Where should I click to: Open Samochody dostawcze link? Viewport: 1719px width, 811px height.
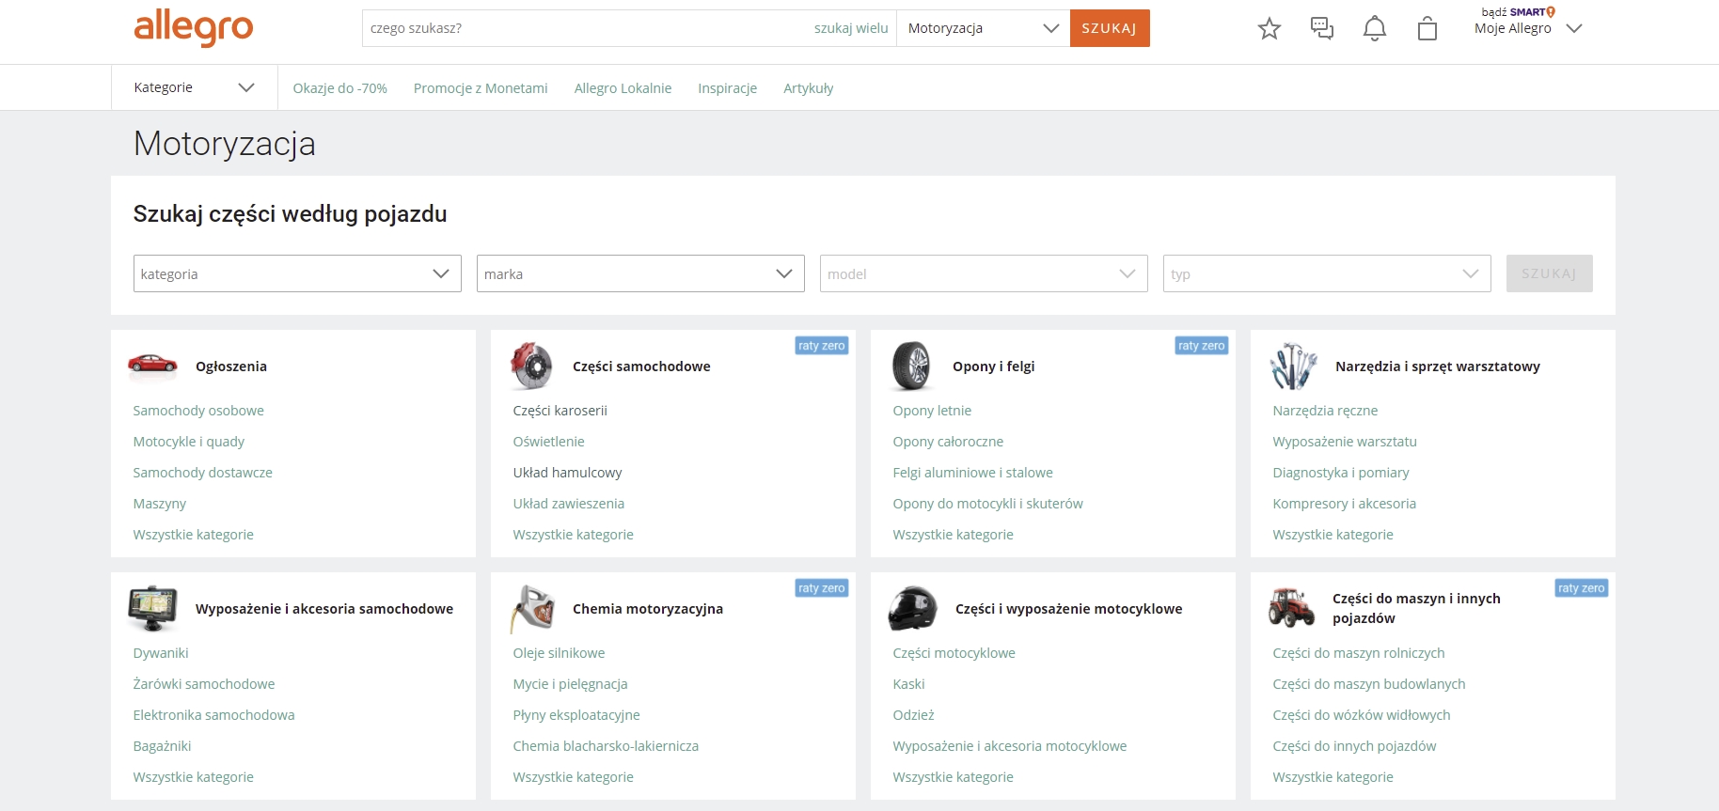tap(203, 473)
